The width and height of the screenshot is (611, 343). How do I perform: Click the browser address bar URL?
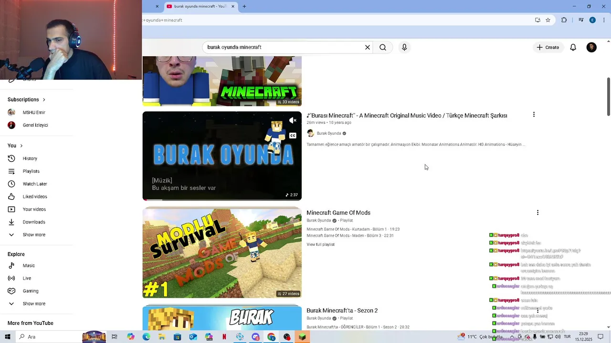pos(162,20)
